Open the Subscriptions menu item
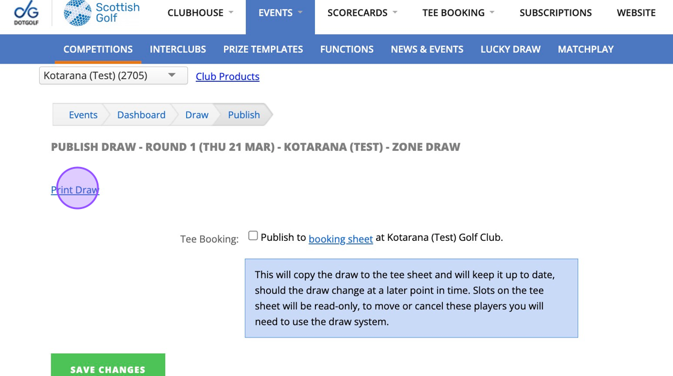The height and width of the screenshot is (376, 673). coord(555,13)
